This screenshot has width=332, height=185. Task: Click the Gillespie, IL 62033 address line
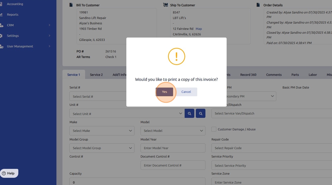92,40
